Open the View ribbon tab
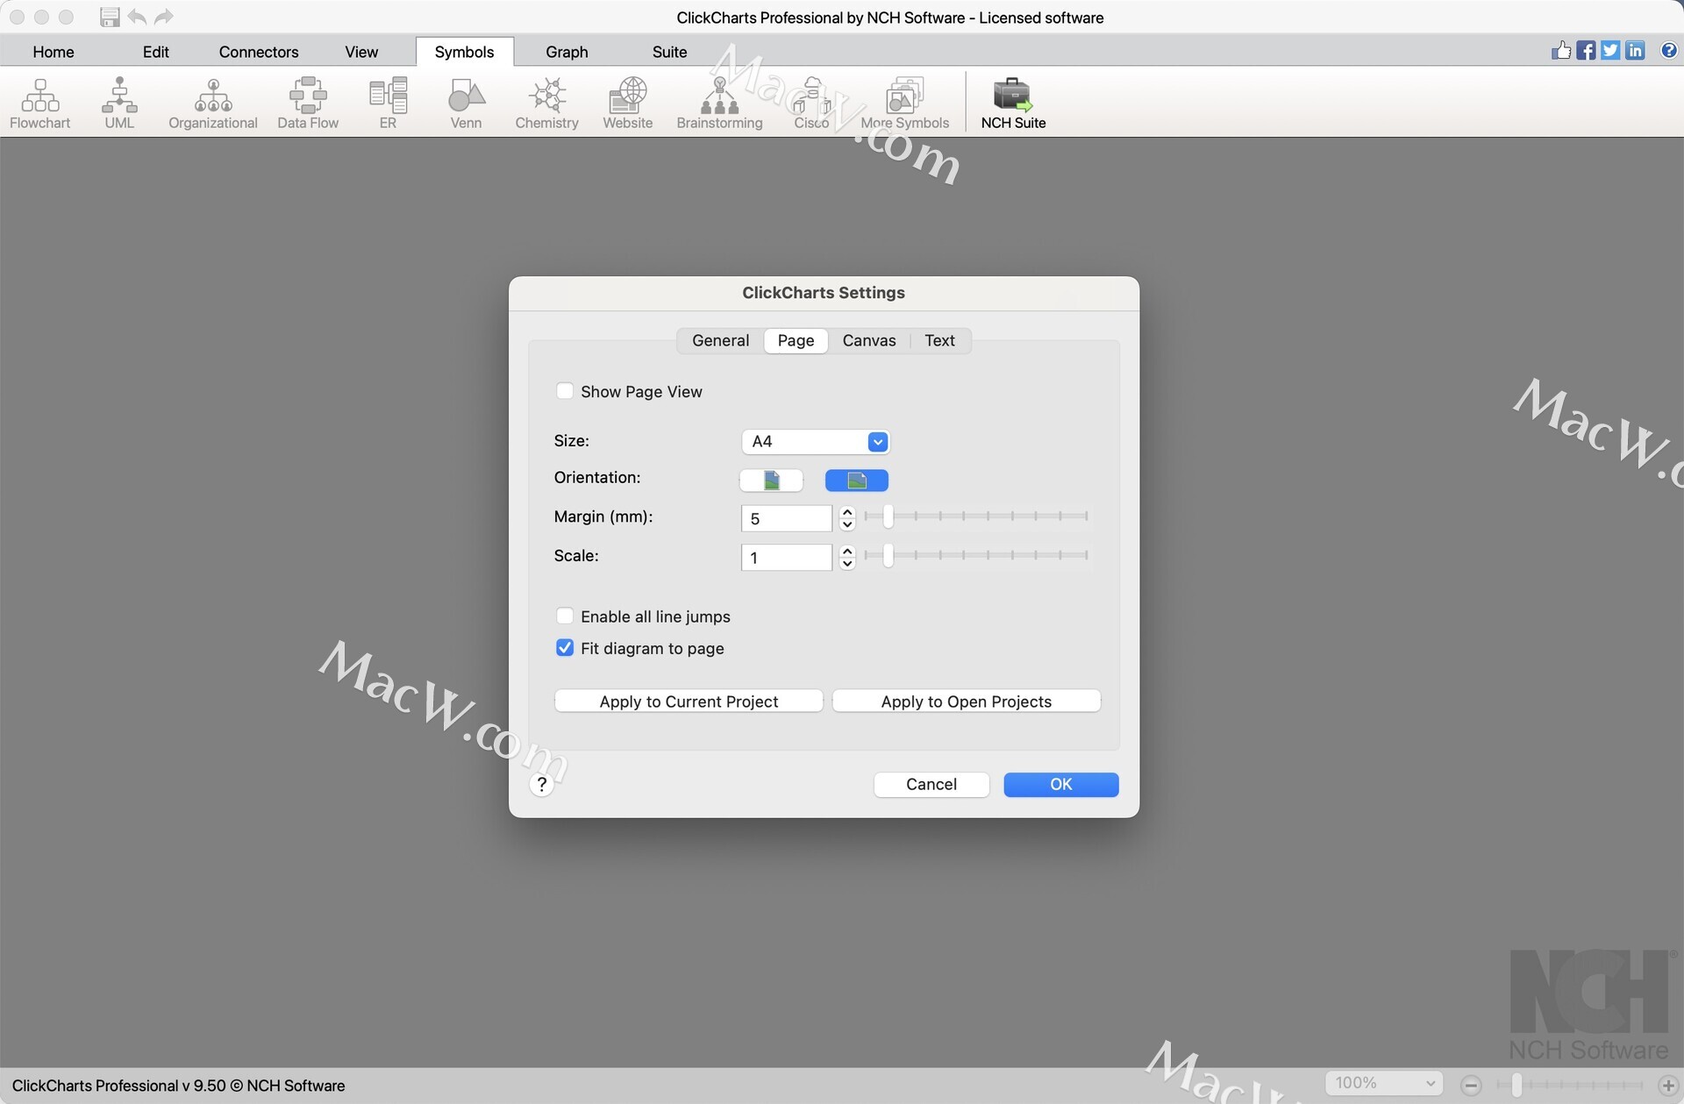Image resolution: width=1684 pixels, height=1104 pixels. pos(361,52)
